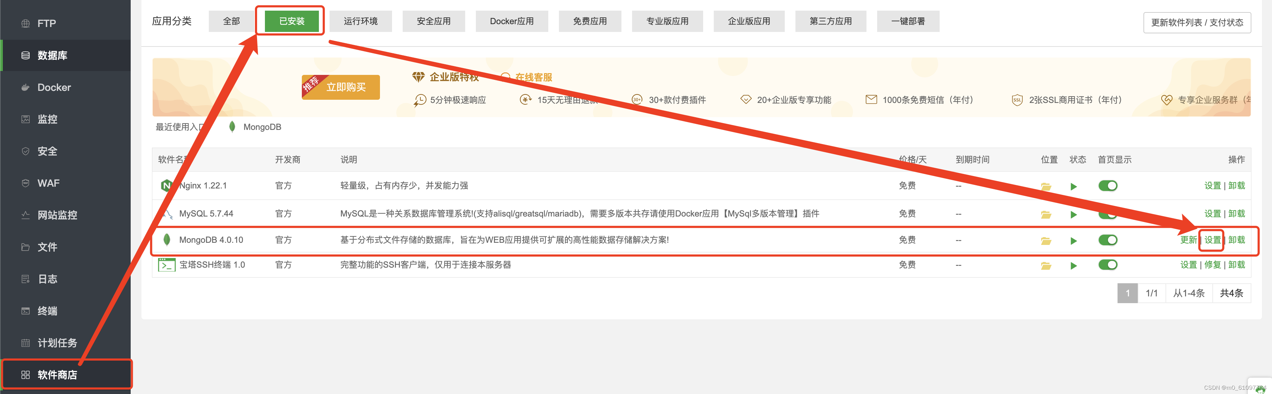
Task: Toggle 宝塔SSH终端 homepage display switch
Action: 1107,265
